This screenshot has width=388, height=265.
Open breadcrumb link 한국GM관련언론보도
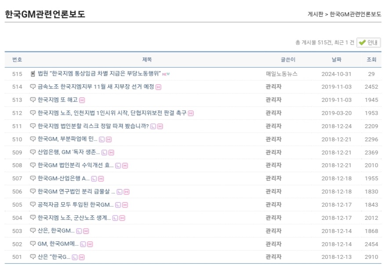pyautogui.click(x=355, y=14)
